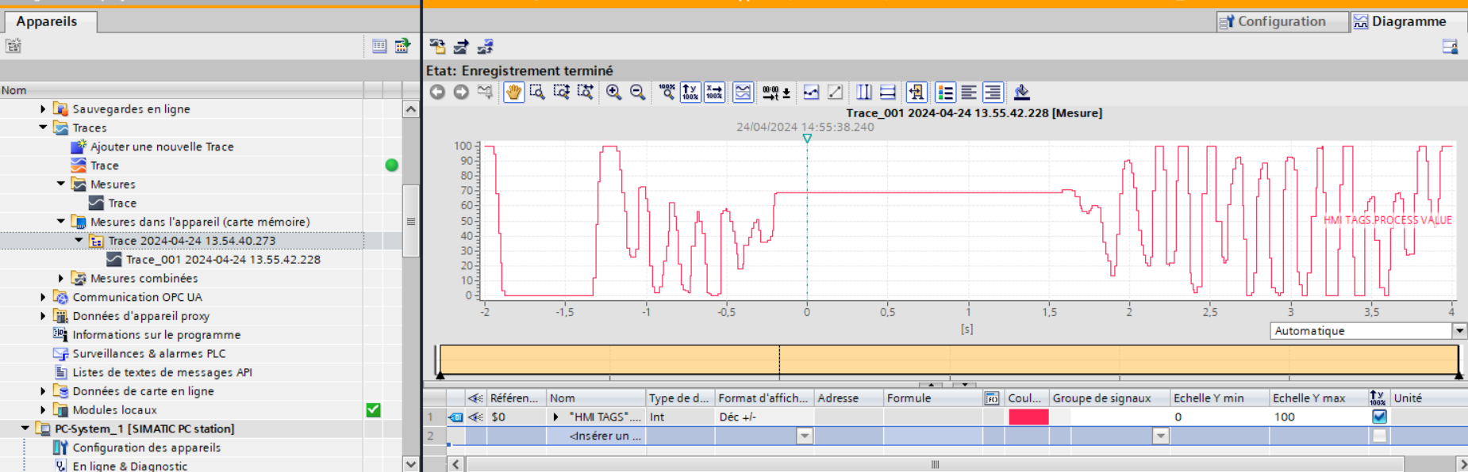This screenshot has width=1468, height=472.
Task: Toggle the signal visibility icon in row 1
Action: point(475,417)
